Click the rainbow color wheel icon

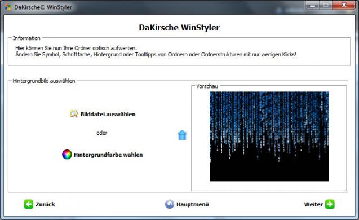pyautogui.click(x=67, y=155)
